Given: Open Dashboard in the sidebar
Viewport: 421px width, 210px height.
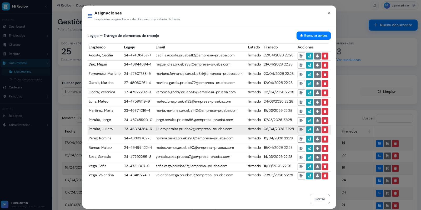Looking at the screenshot, I should point(26,27).
